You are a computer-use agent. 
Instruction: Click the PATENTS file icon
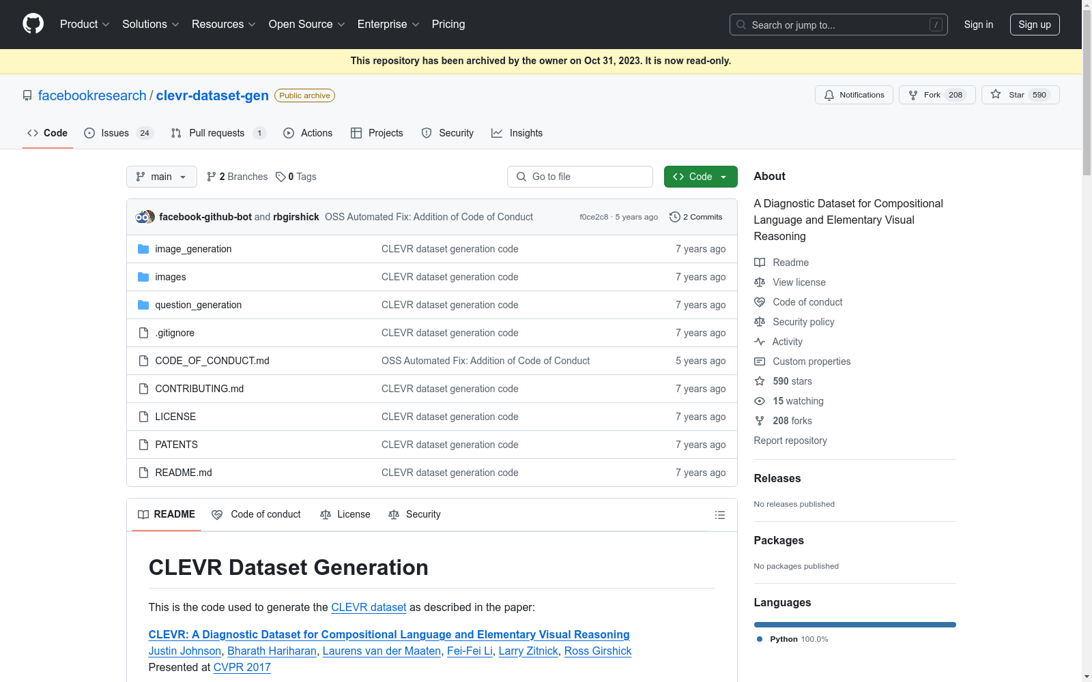click(143, 445)
